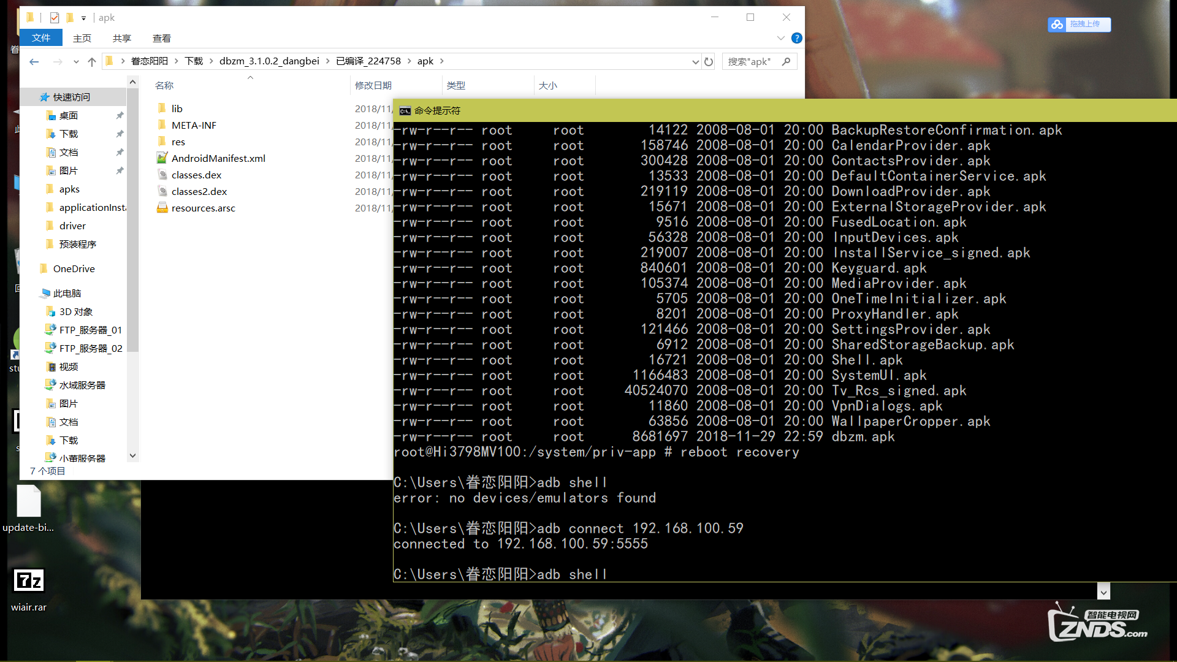Open the Explorer help icon
Screen dimensions: 1177x662
click(796, 38)
